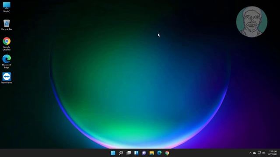This screenshot has width=280, height=157.
Task: Open network status tray icon
Action: pos(259,153)
